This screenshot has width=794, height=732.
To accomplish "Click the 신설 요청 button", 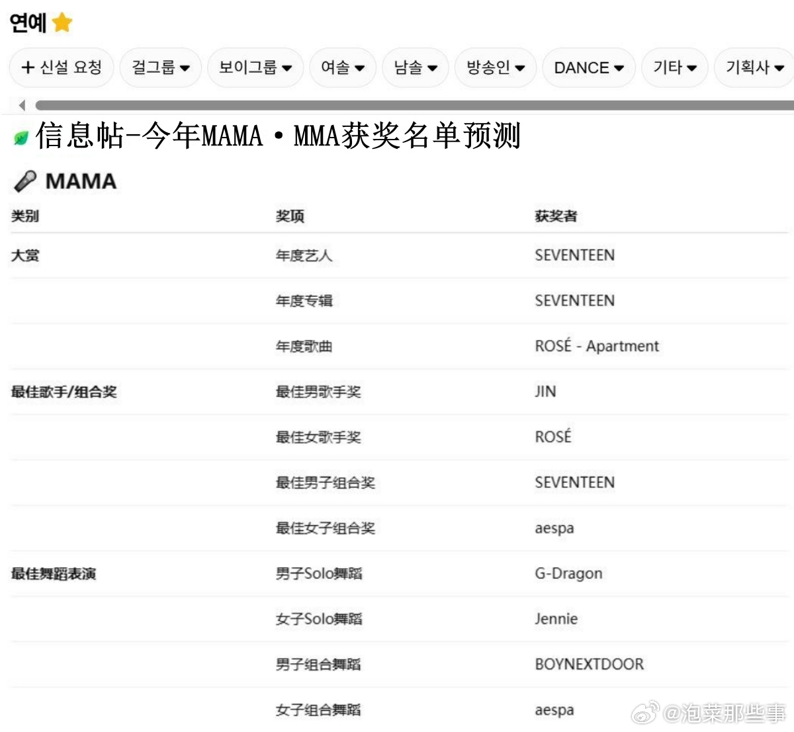I will pos(62,67).
